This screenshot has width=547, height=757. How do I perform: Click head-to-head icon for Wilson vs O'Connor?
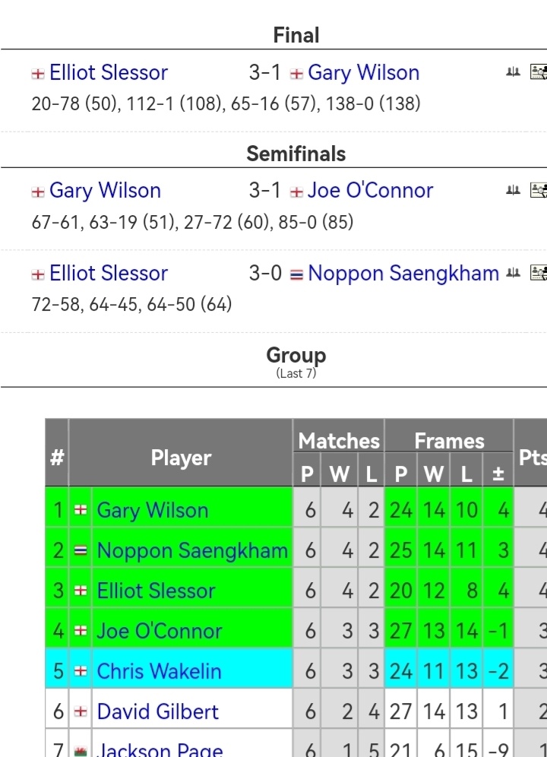(513, 190)
